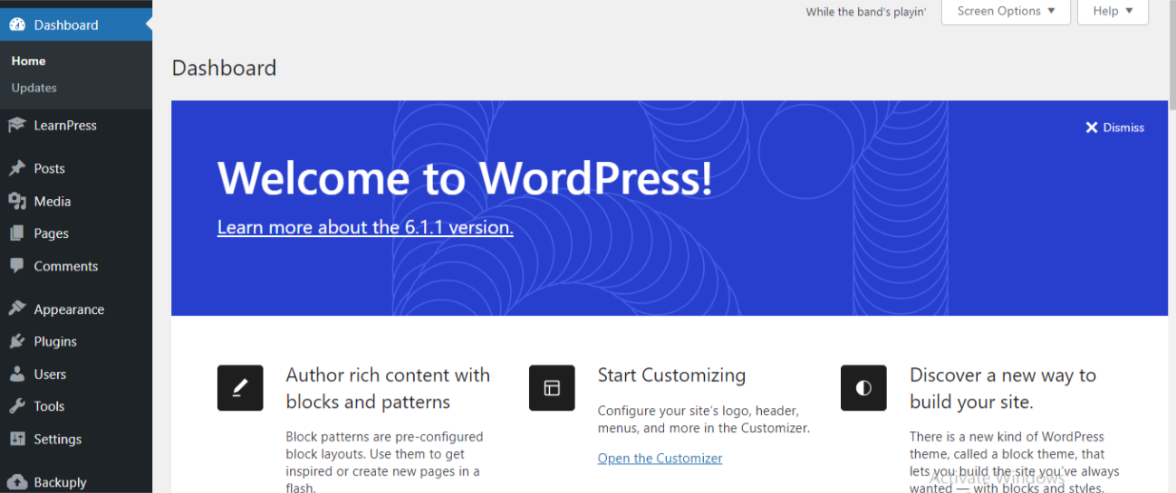Click the Media icon in sidebar

(x=17, y=201)
